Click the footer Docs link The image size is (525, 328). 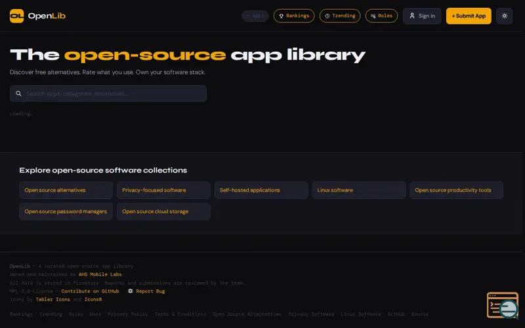coord(95,314)
